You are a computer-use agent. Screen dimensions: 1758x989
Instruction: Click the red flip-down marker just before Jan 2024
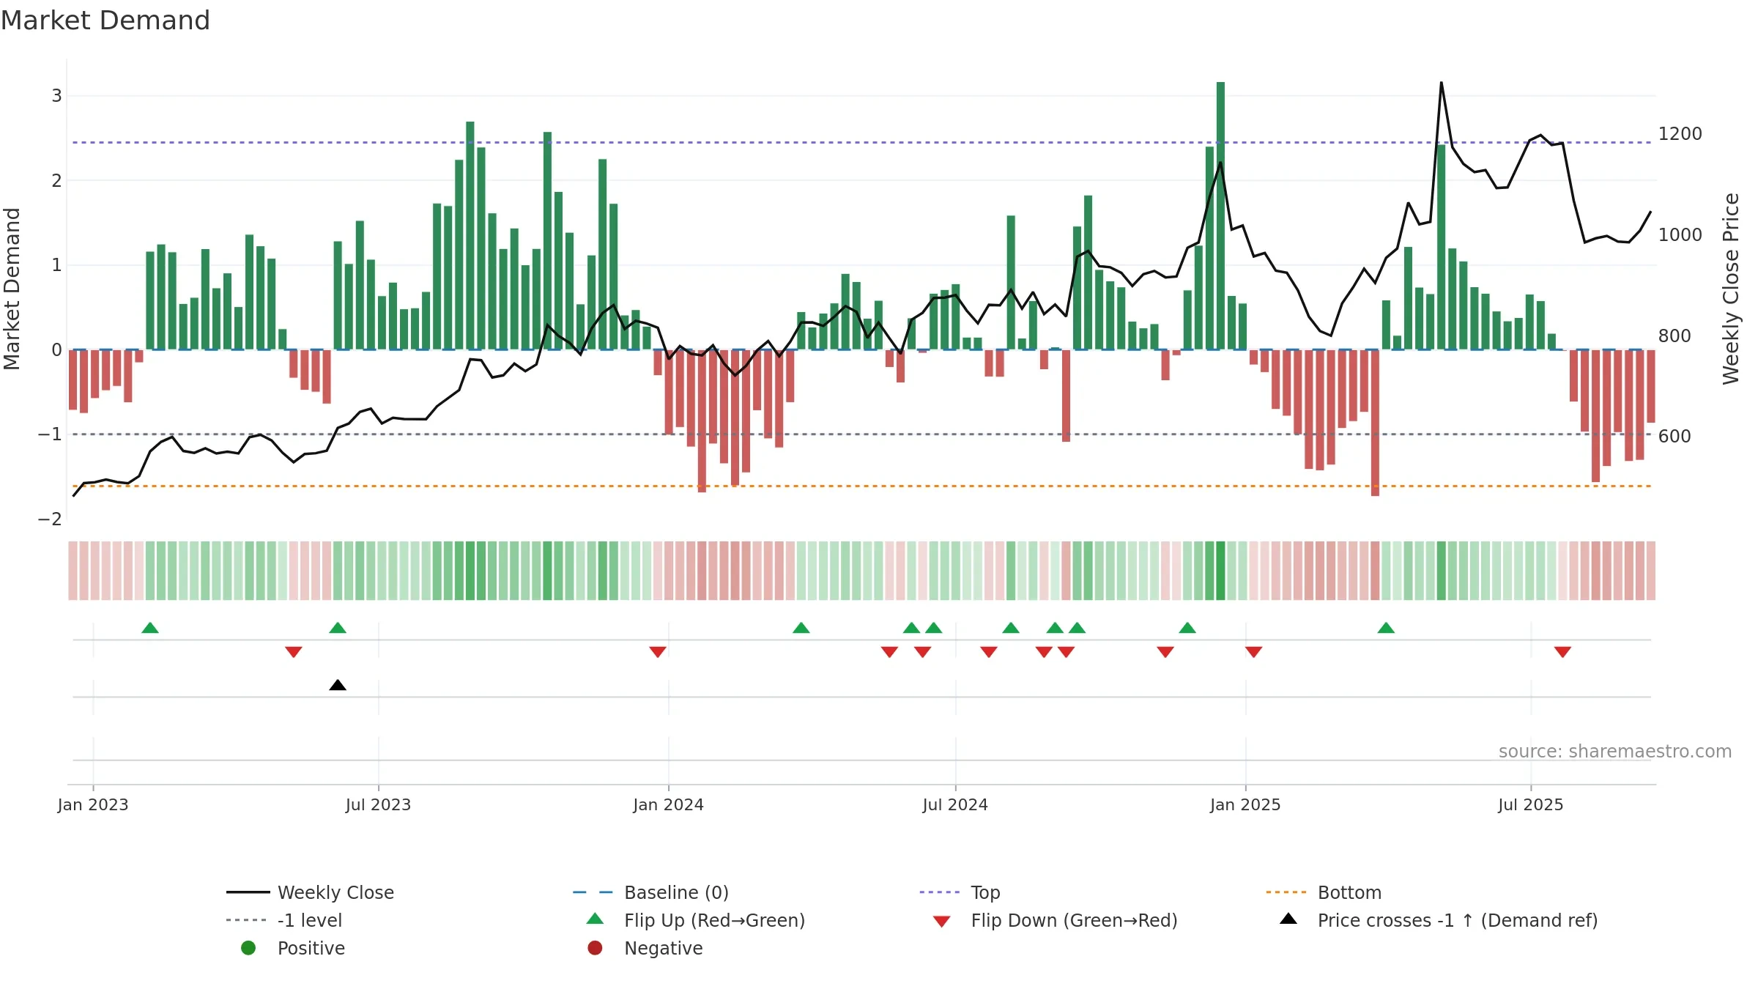[658, 652]
